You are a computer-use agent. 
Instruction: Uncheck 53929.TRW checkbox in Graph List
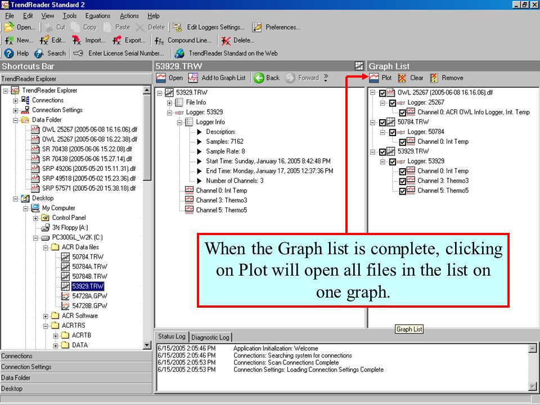pyautogui.click(x=382, y=152)
